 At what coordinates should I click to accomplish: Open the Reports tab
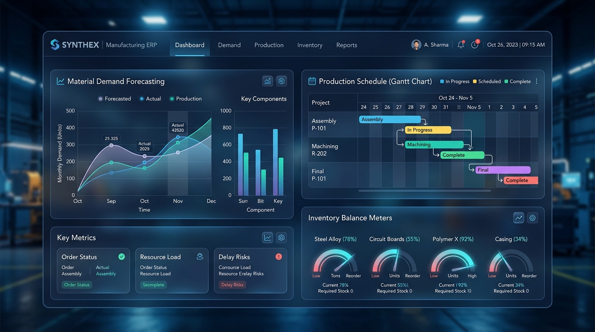[347, 45]
